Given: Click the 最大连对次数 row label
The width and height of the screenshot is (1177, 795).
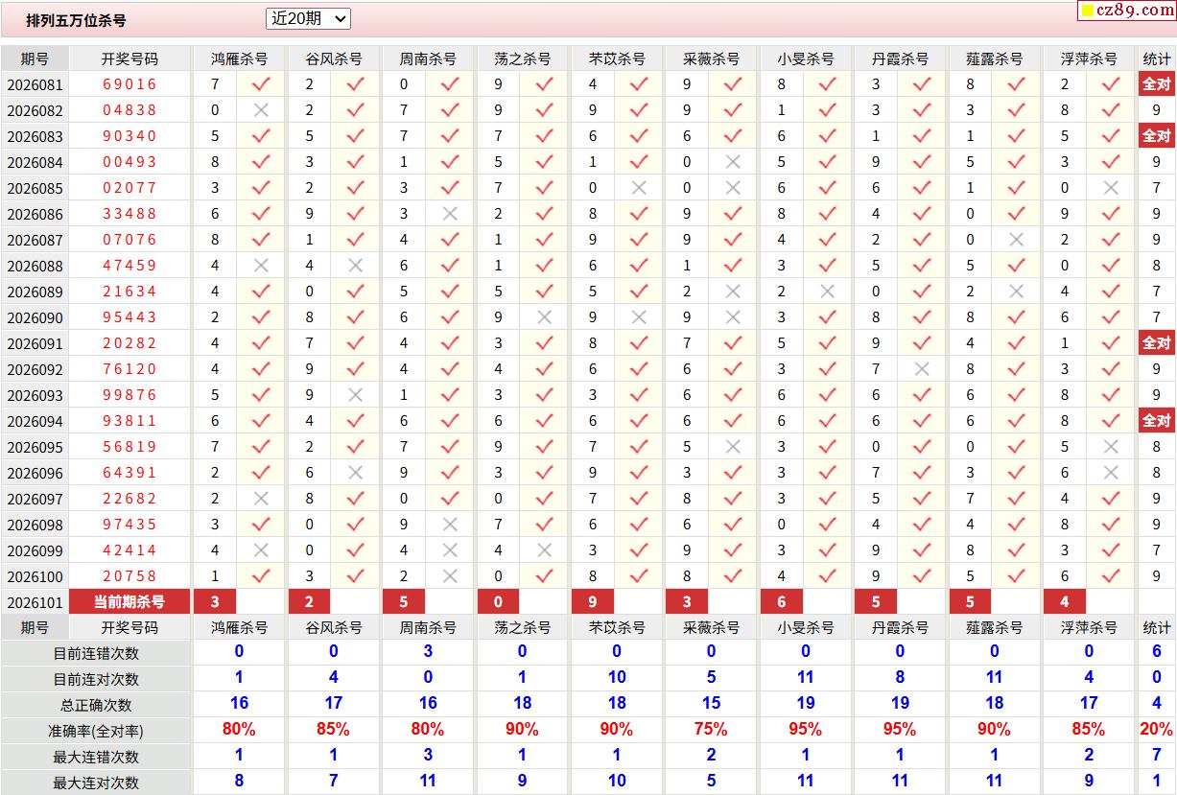Looking at the screenshot, I should pyautogui.click(x=96, y=783).
